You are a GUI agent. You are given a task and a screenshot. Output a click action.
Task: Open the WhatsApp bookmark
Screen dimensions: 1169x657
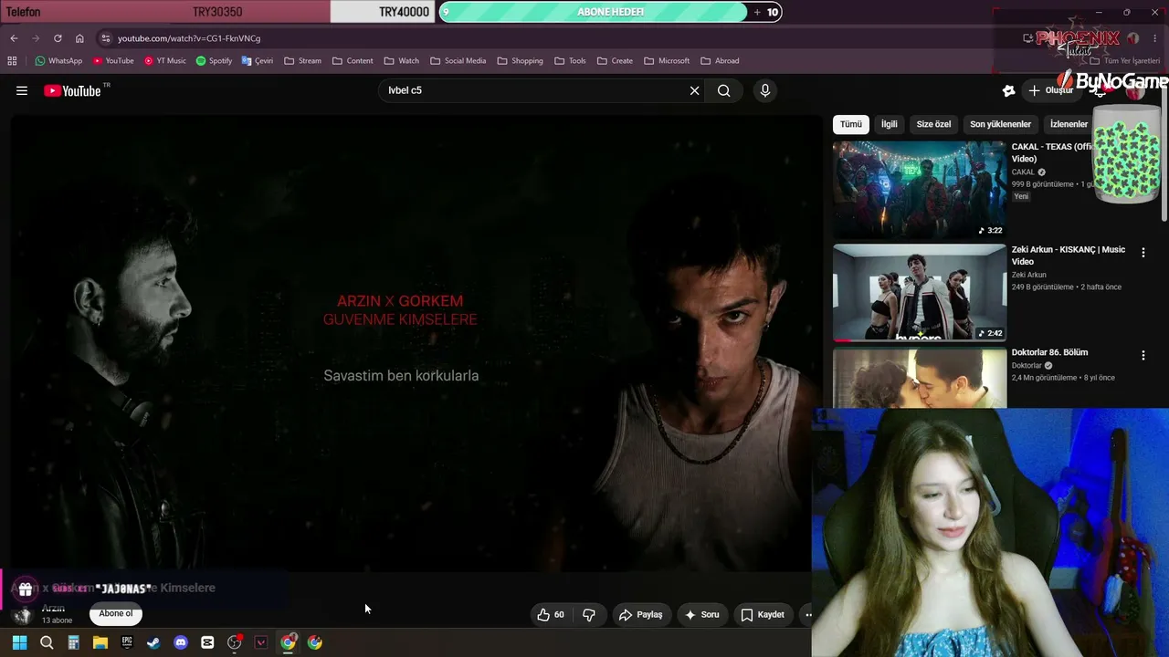tap(58, 61)
